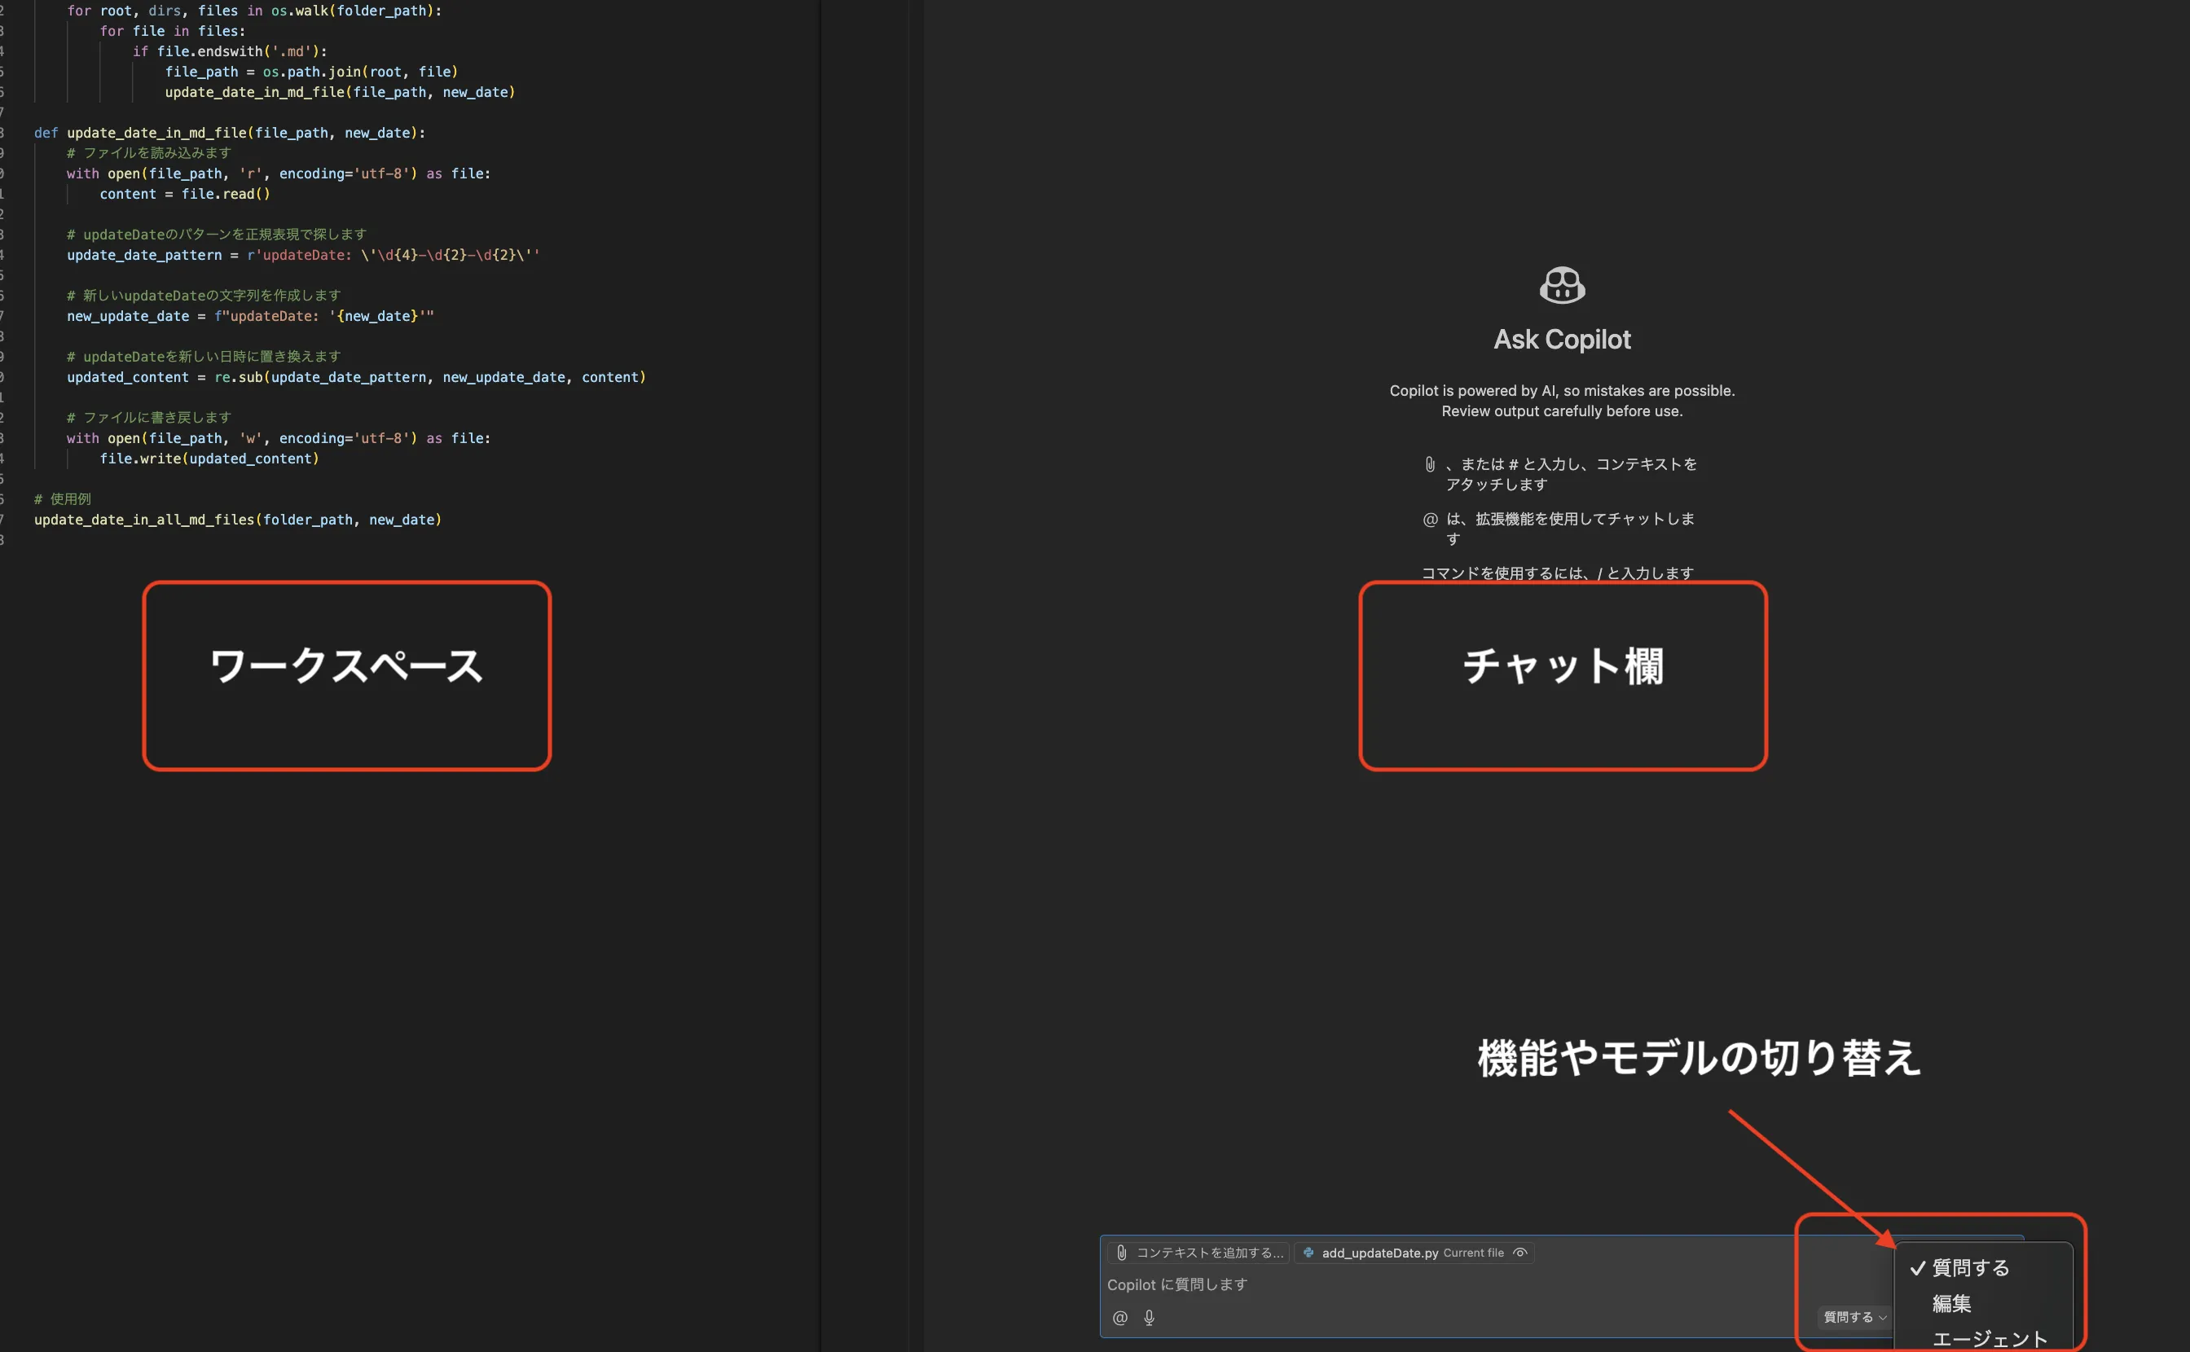Expand the mode selector next to the send area
The image size is (2190, 1352).
1854,1317
